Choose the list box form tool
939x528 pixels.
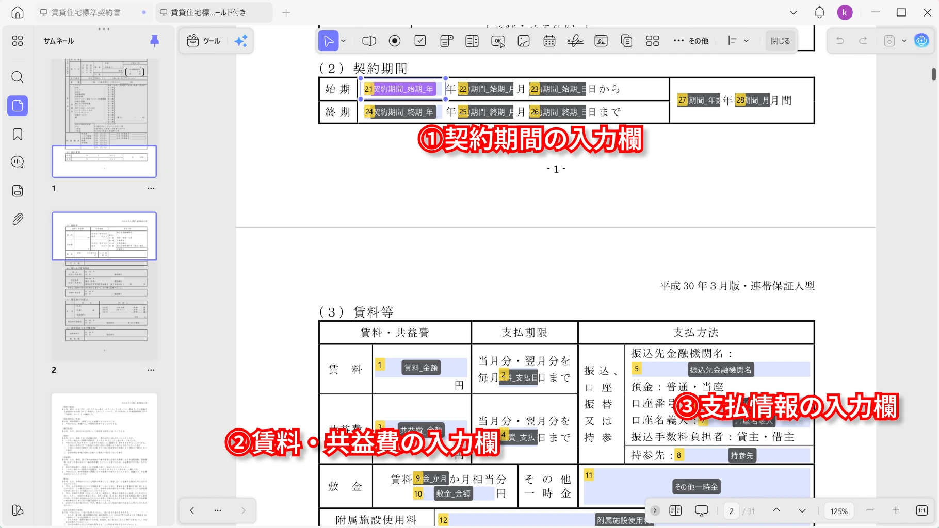[472, 41]
